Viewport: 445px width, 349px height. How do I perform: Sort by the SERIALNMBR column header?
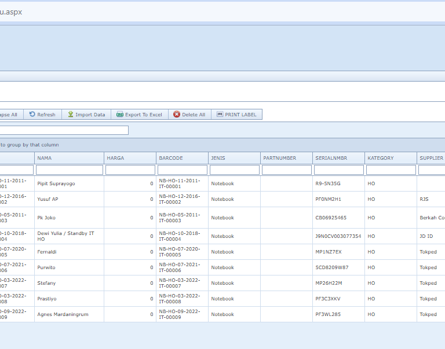pyautogui.click(x=338, y=158)
